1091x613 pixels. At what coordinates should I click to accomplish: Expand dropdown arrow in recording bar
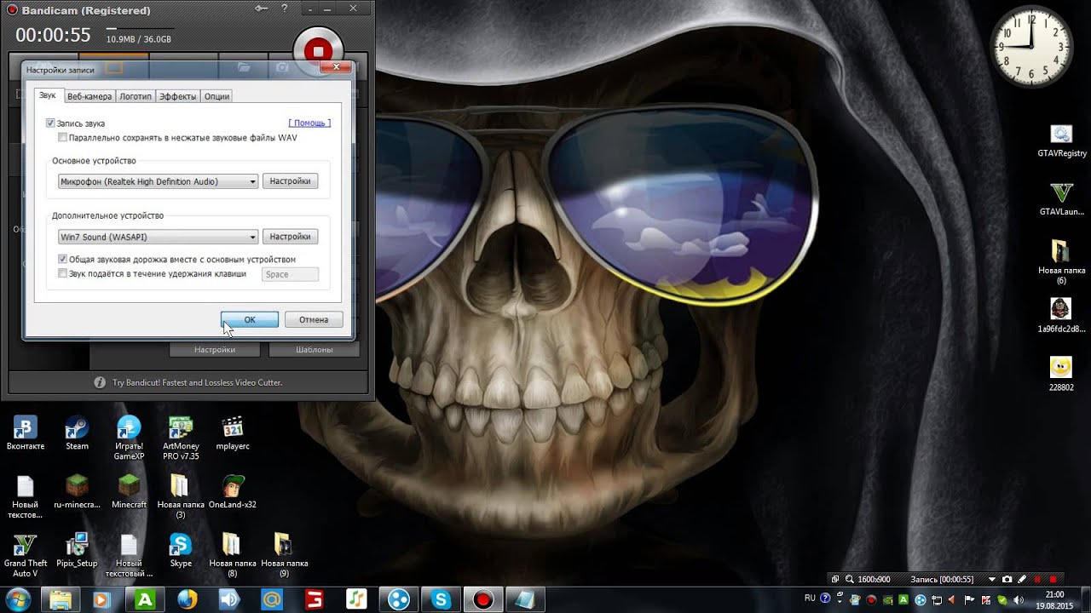tap(992, 579)
